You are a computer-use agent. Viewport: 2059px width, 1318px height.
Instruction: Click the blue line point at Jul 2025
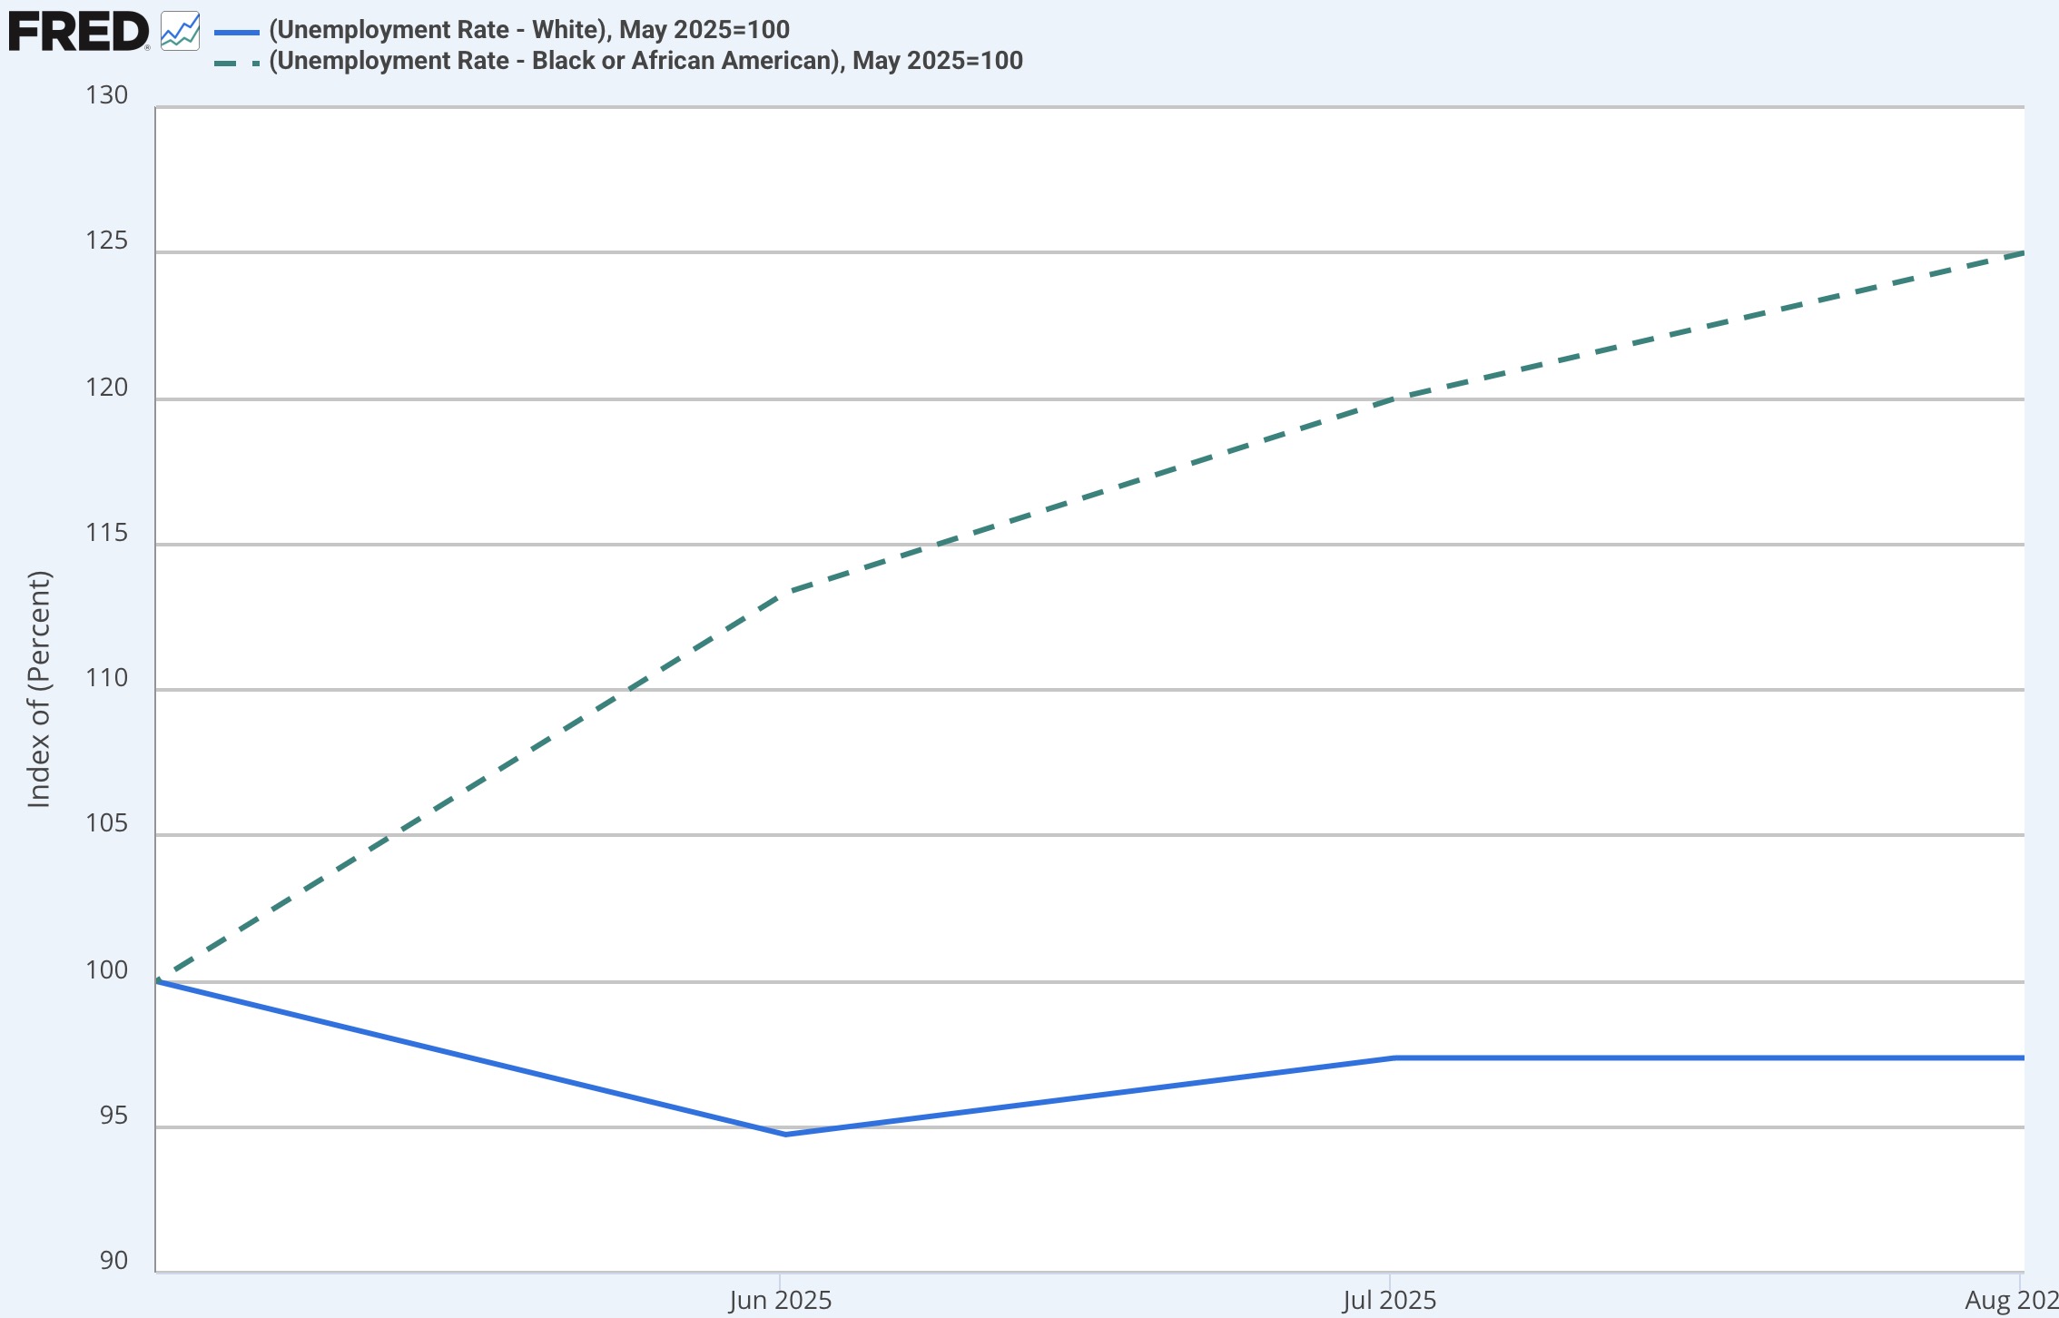pyautogui.click(x=1394, y=1057)
